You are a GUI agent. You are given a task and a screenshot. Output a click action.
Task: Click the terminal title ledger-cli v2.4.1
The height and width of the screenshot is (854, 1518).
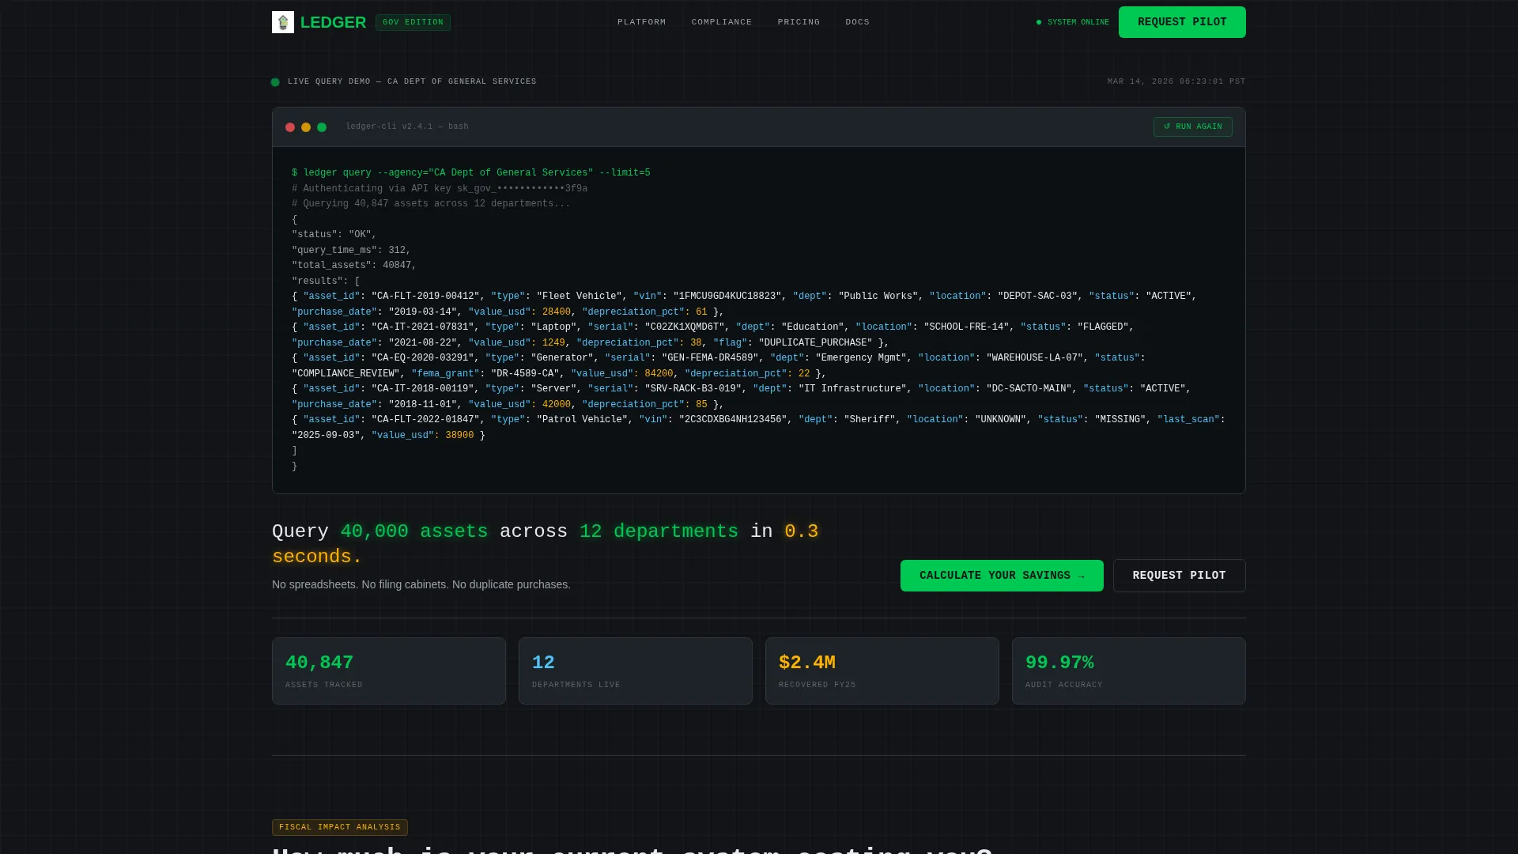(407, 127)
